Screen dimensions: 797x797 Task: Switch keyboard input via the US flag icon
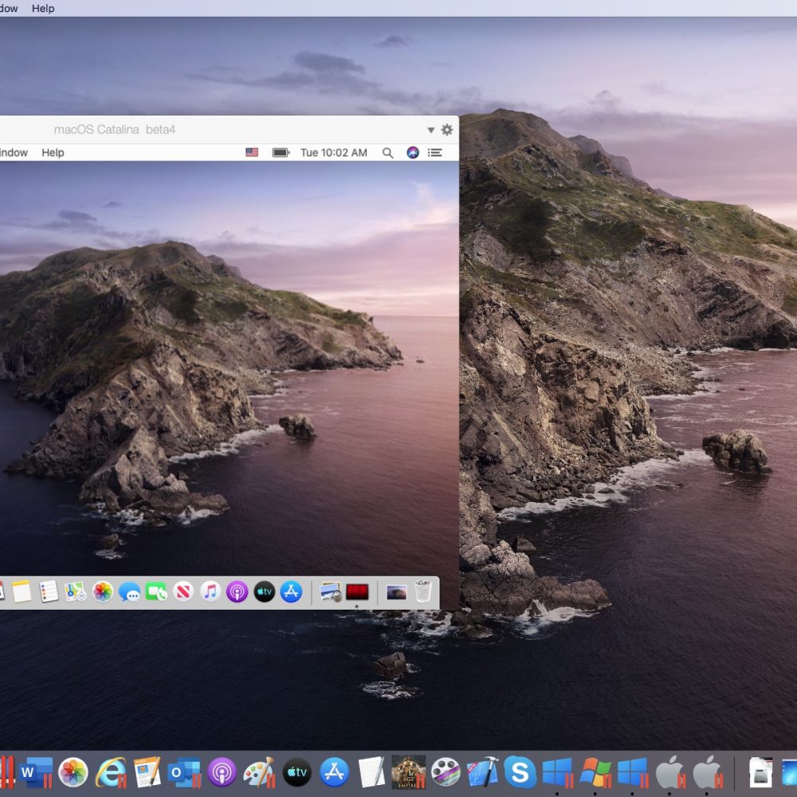coord(253,152)
